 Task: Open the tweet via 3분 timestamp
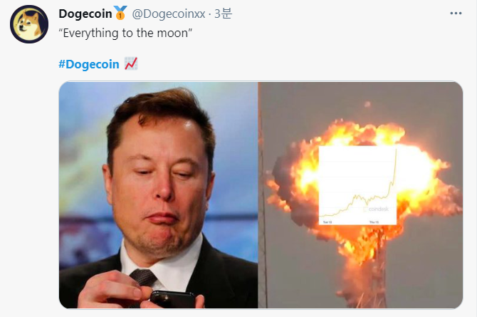(223, 14)
